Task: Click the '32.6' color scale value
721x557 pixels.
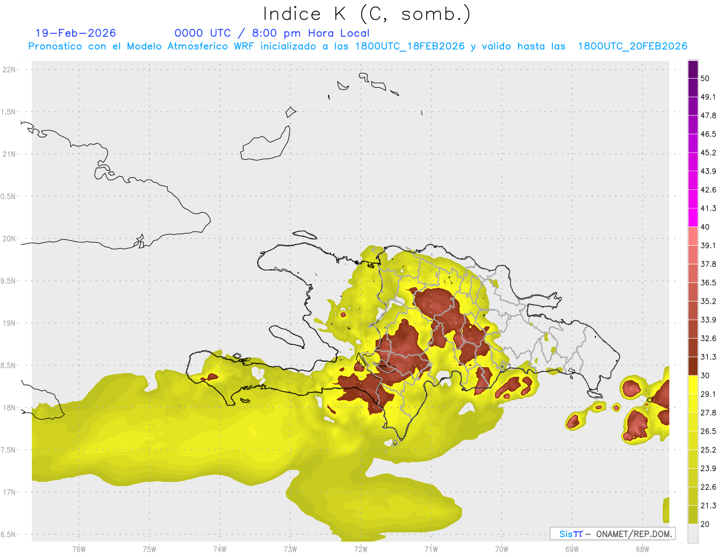Action: [x=708, y=338]
